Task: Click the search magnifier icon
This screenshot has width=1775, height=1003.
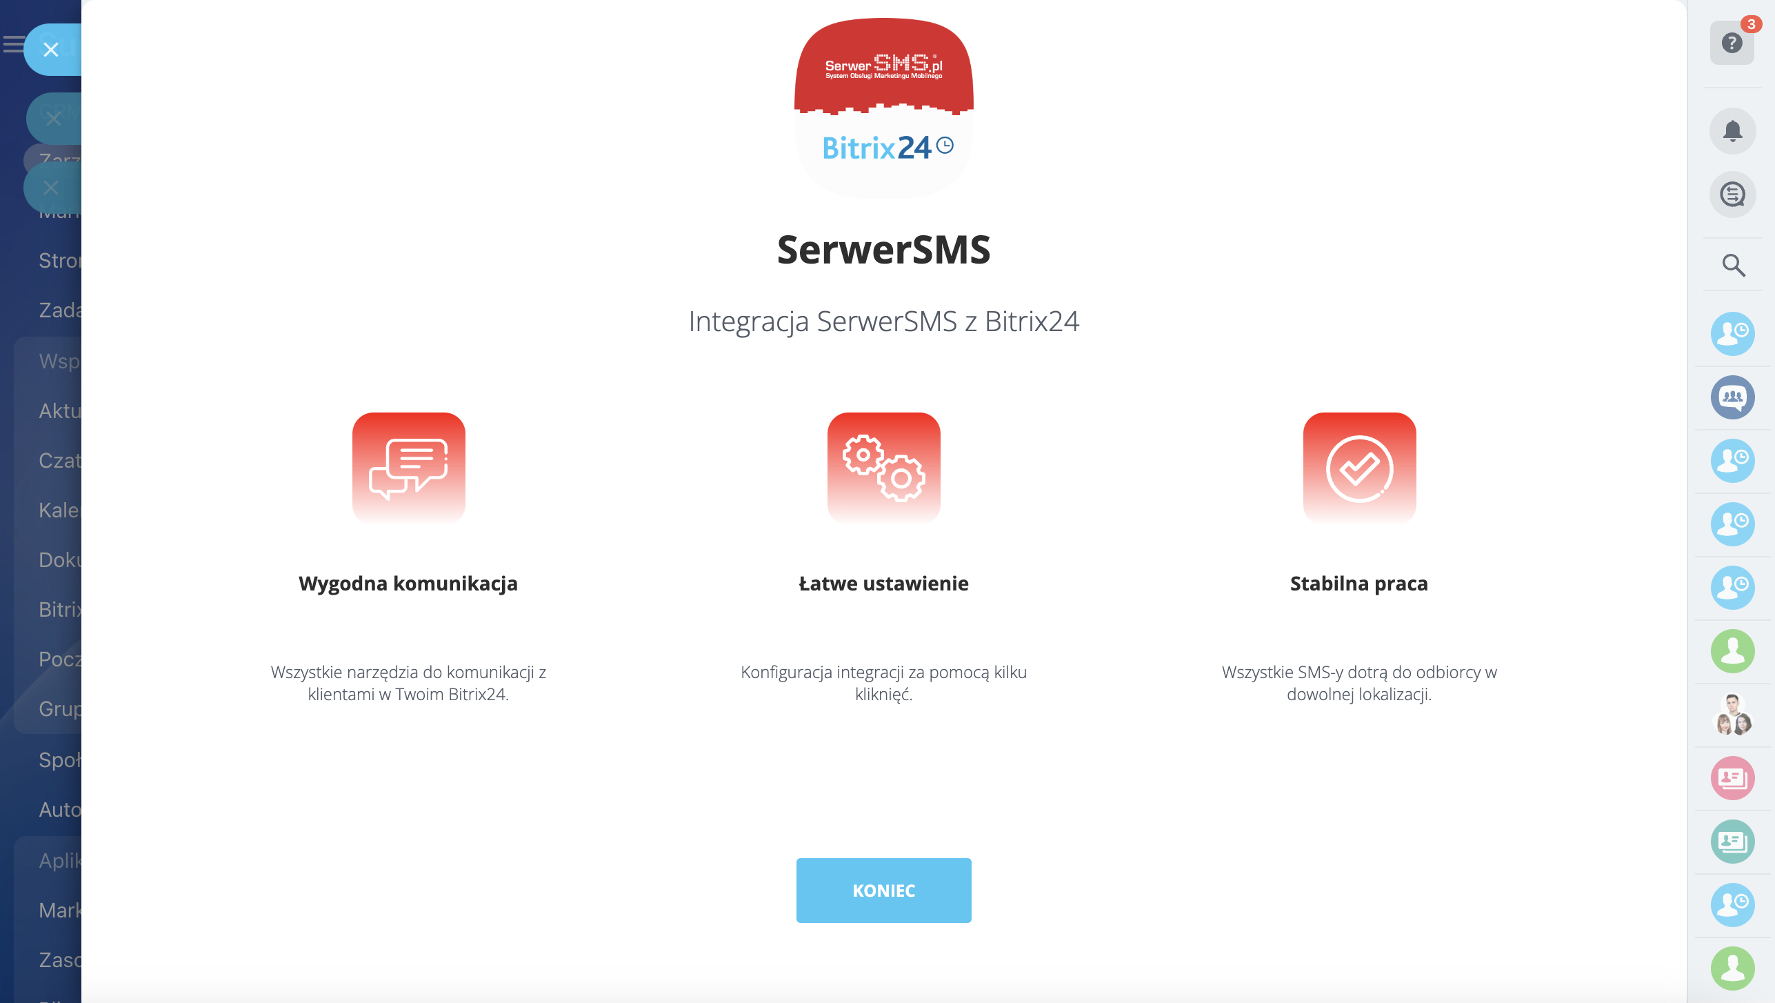Action: pos(1733,265)
